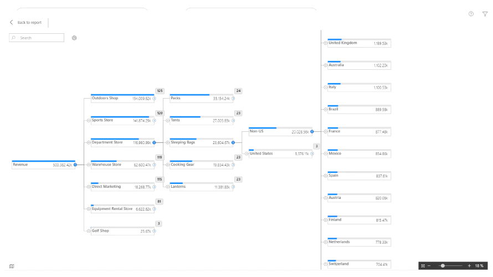Select the Outdoors Shop node
The image size is (493, 277).
pos(122,98)
